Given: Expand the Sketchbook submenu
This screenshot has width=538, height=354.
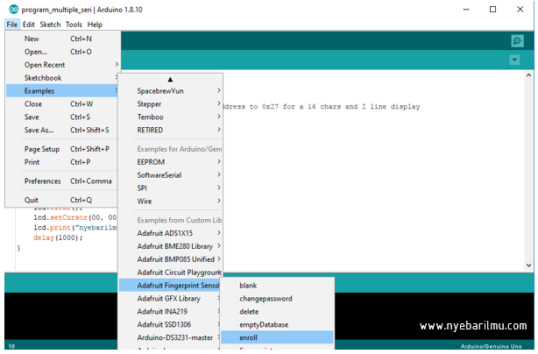Looking at the screenshot, I should coord(61,78).
